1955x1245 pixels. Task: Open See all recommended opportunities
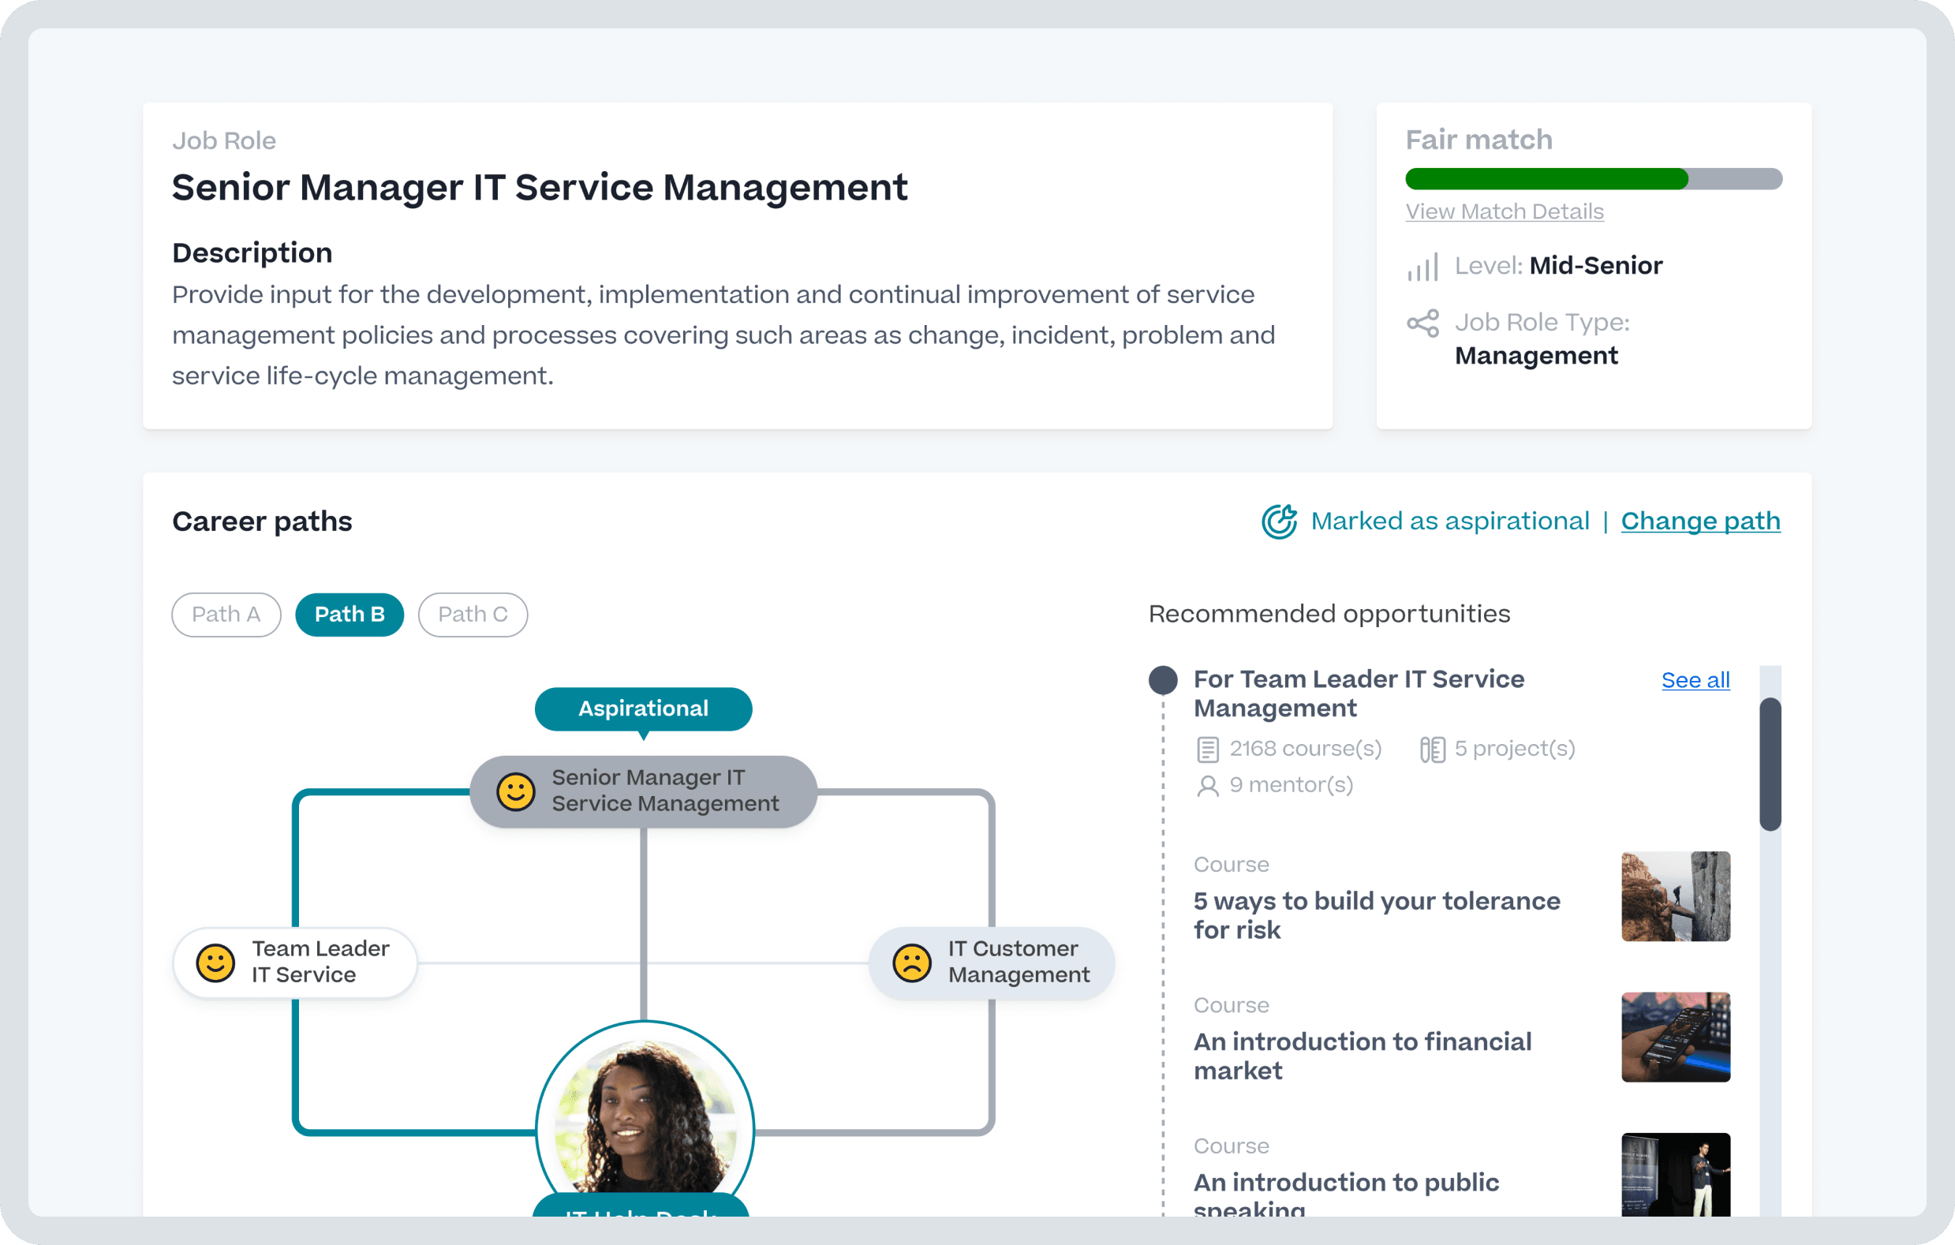(x=1695, y=681)
